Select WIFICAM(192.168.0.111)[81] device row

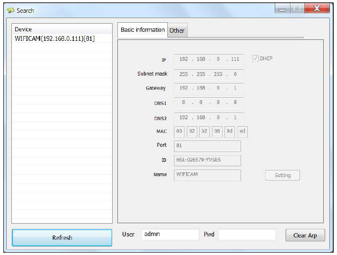point(62,38)
